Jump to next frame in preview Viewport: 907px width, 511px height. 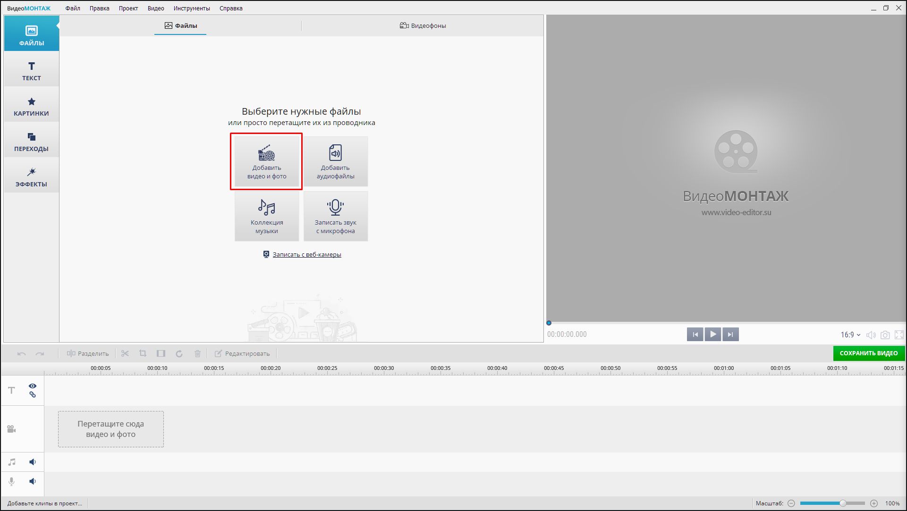[x=730, y=335]
